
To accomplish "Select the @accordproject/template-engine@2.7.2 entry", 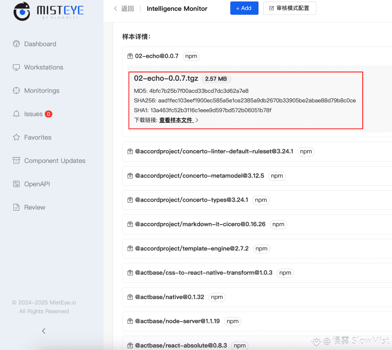I will [x=192, y=248].
